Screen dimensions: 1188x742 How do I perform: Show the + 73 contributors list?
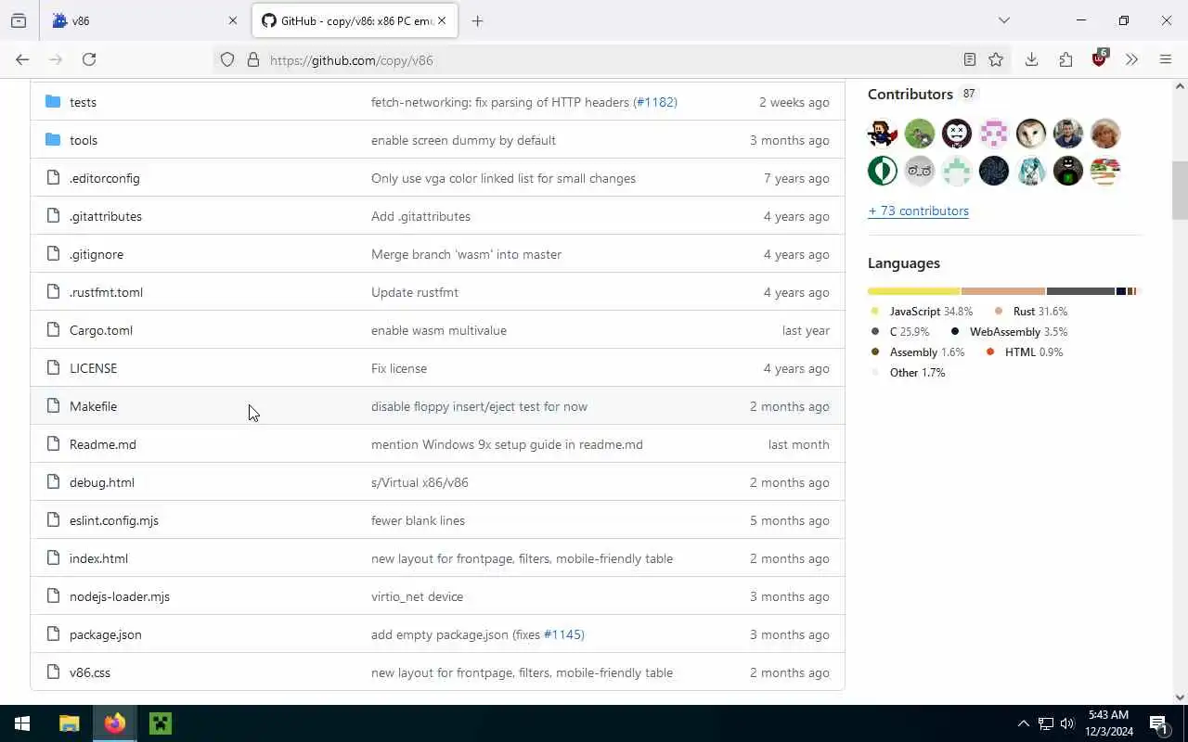(x=918, y=211)
